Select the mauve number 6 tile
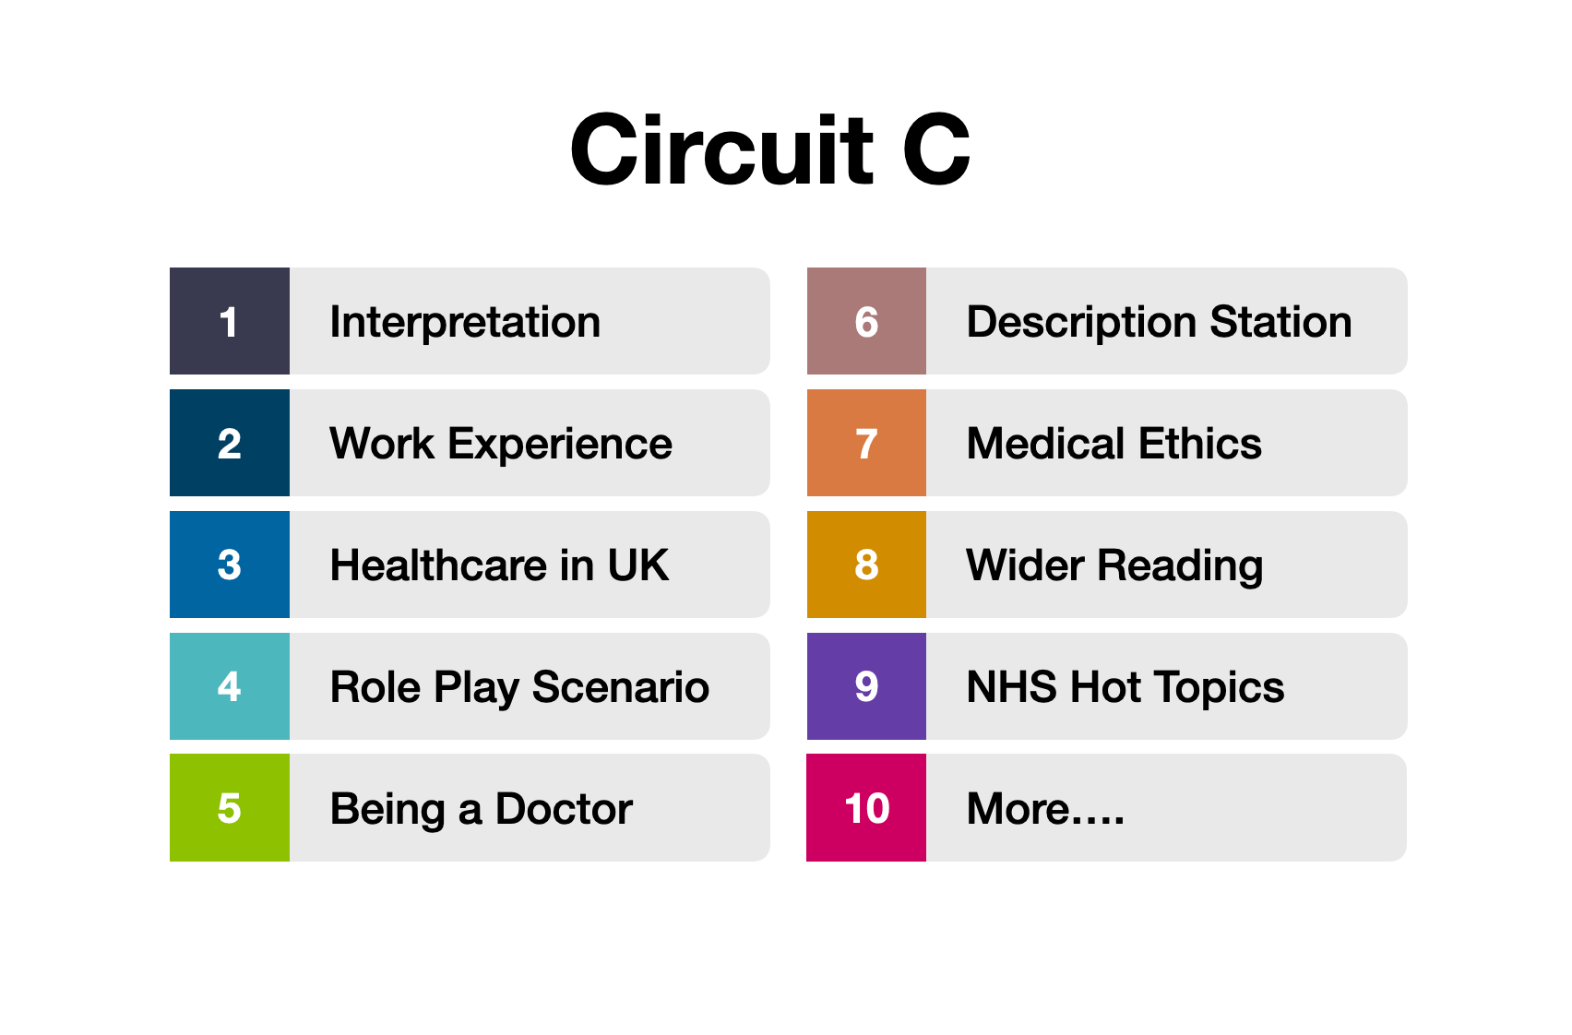The width and height of the screenshot is (1572, 1035). coord(866,321)
